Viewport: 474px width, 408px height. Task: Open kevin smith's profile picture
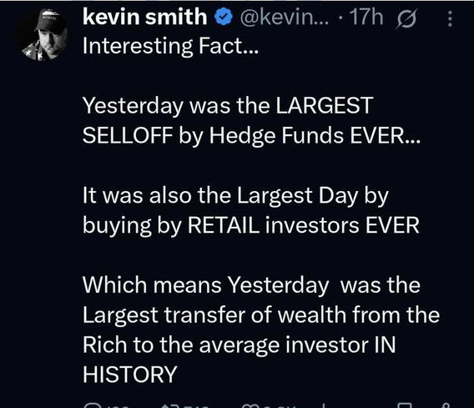44,35
